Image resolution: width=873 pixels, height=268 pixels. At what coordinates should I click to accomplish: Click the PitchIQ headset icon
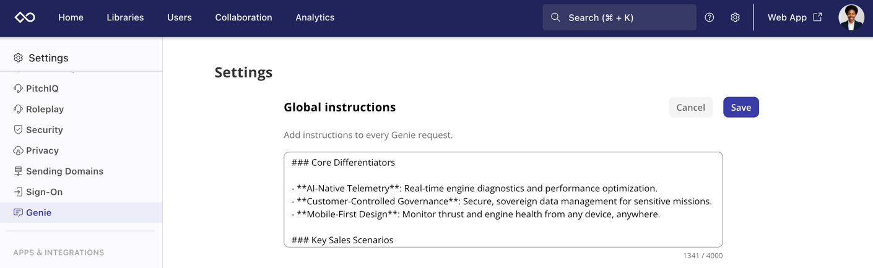pos(18,89)
